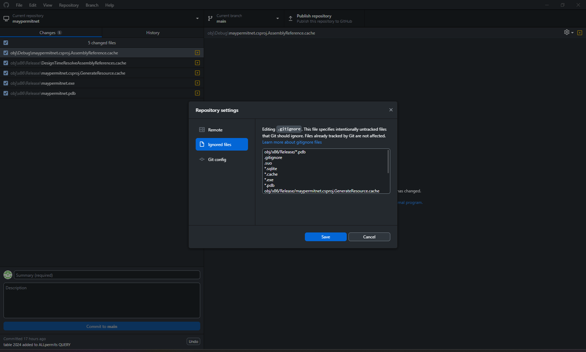Viewport: 586px width, 352px height.
Task: Select the Ignored files document icon
Action: tap(202, 144)
